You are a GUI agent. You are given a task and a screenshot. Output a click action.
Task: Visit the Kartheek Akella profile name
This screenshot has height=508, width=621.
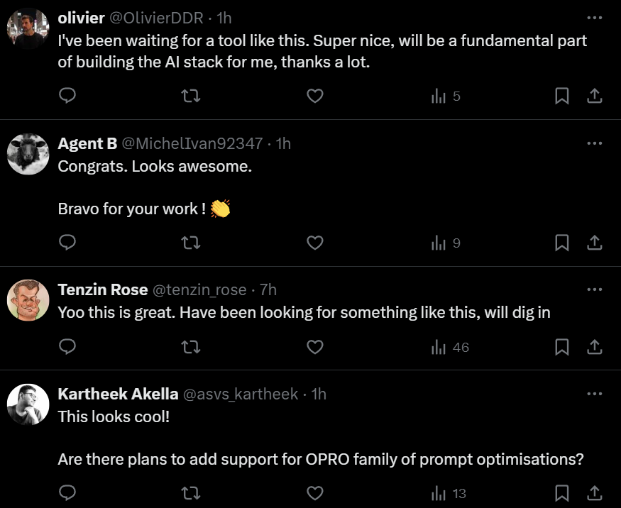(x=118, y=394)
